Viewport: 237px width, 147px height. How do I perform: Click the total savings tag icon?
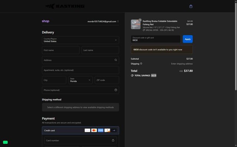point(132,75)
